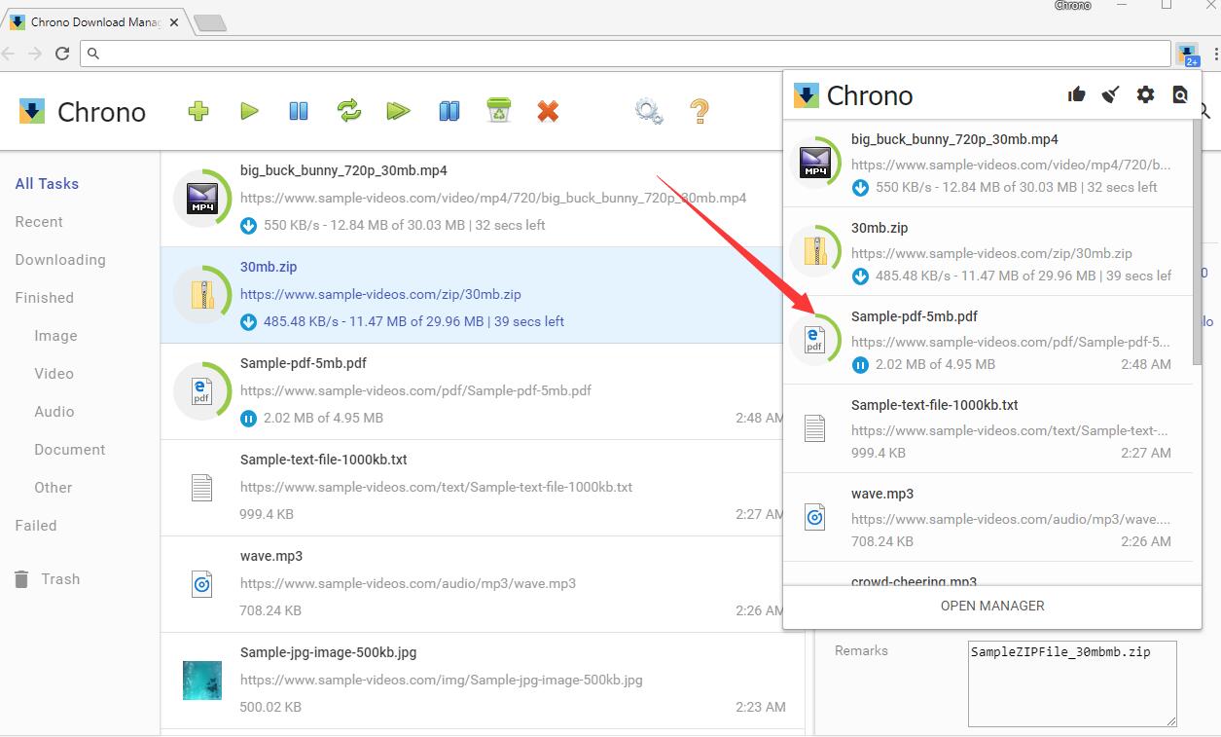
Task: Click the zip file icon of 30mb.zip in main list
Action: click(x=202, y=294)
